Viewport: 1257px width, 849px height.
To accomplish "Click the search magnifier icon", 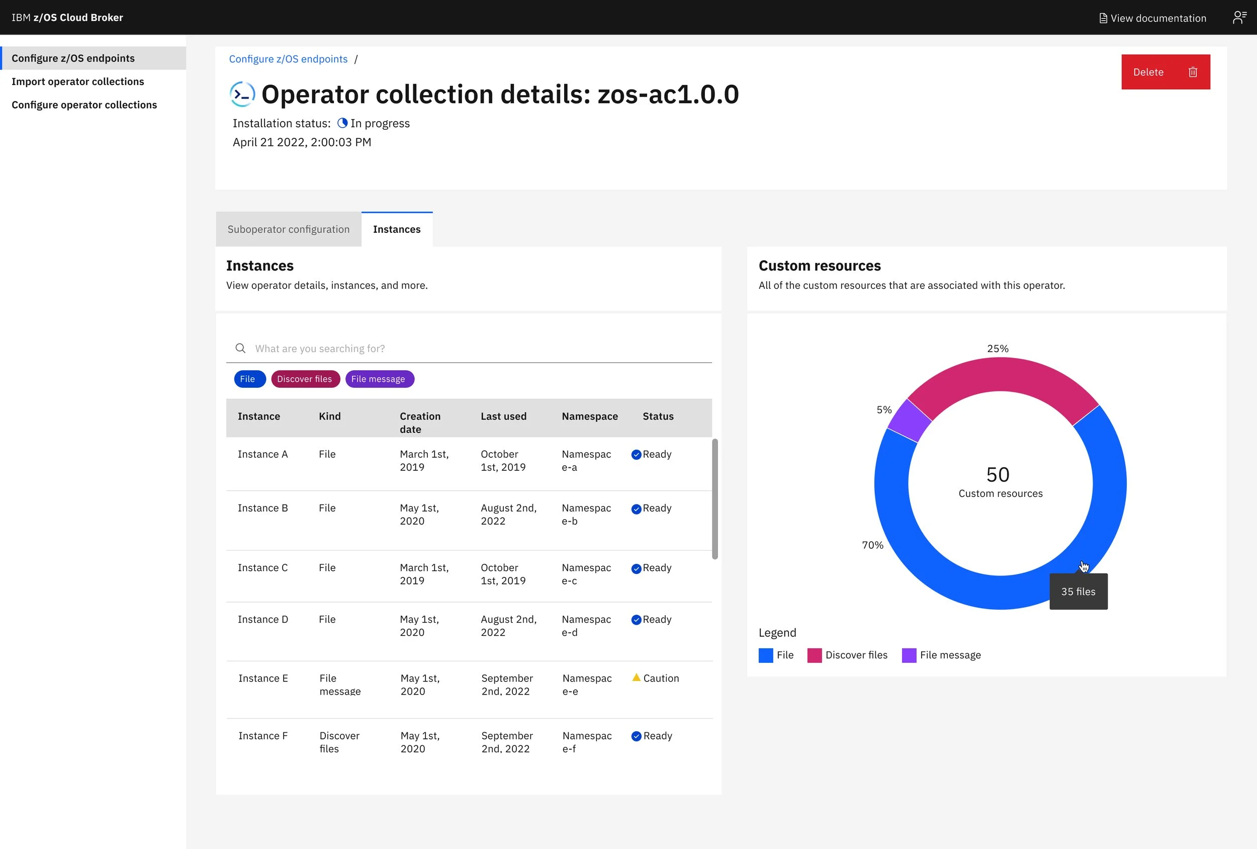I will (241, 349).
